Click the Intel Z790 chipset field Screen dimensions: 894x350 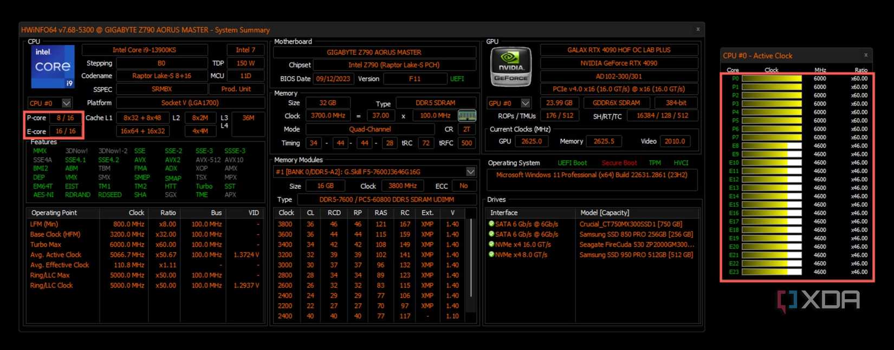pyautogui.click(x=394, y=65)
